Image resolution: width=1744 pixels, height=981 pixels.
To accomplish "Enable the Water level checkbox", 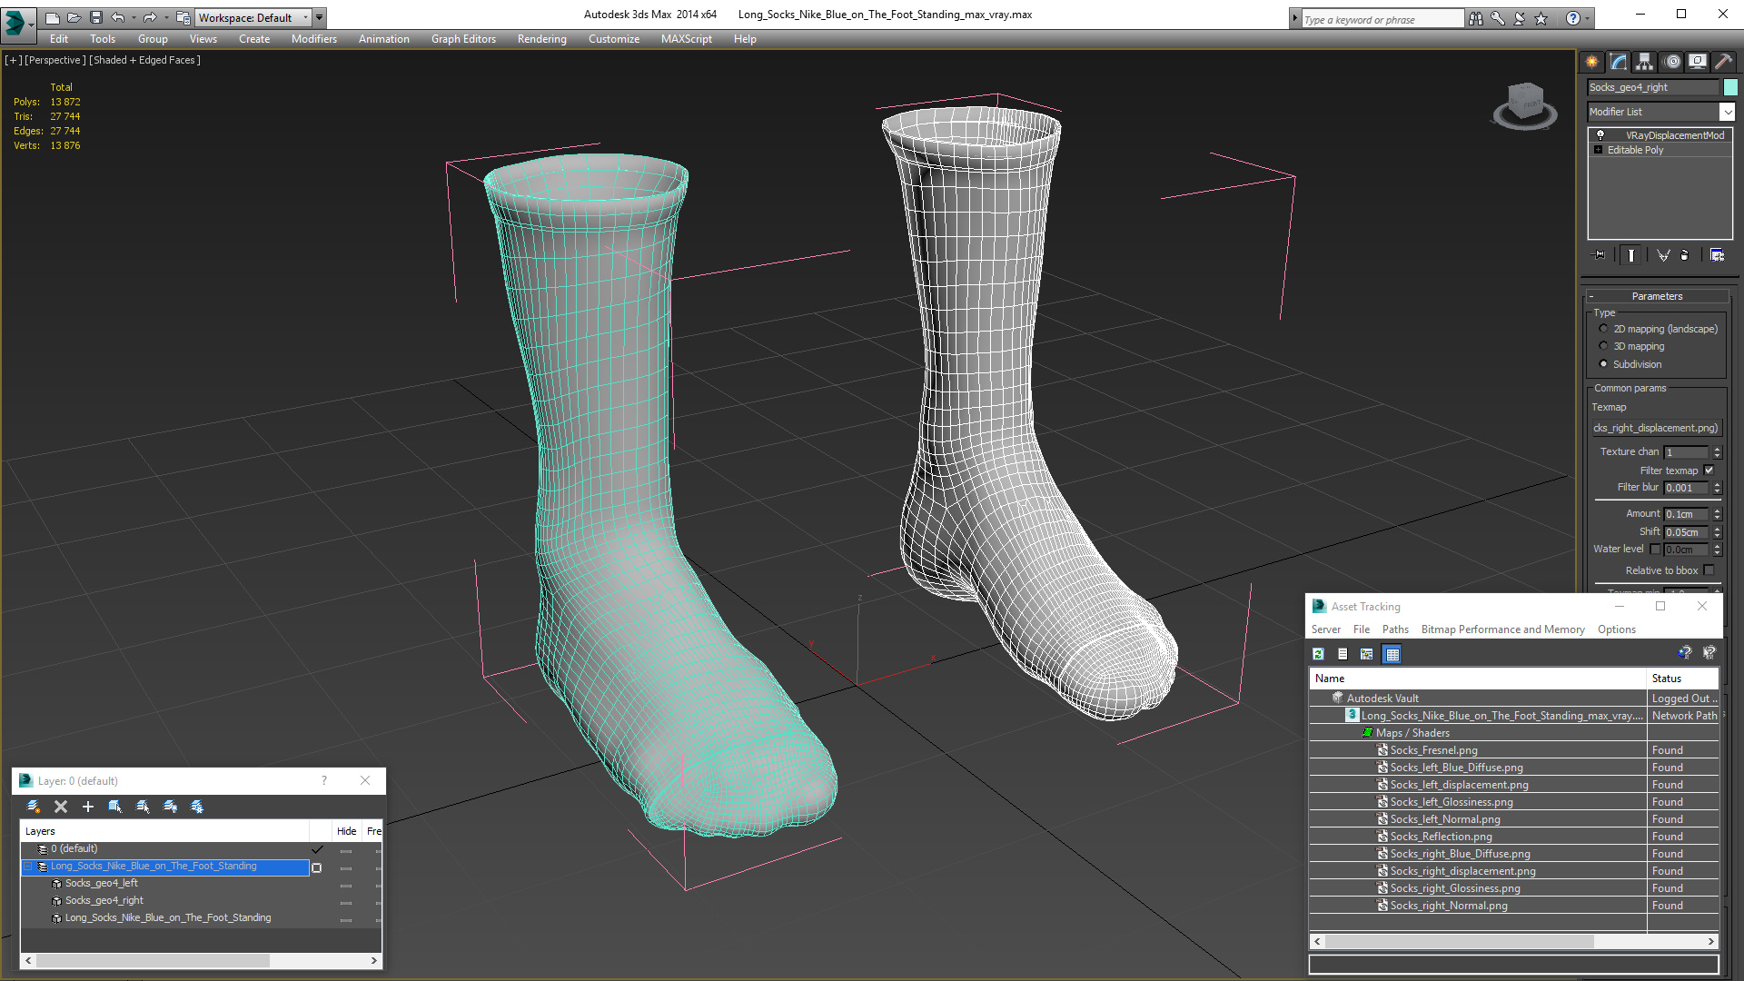I will tap(1655, 550).
